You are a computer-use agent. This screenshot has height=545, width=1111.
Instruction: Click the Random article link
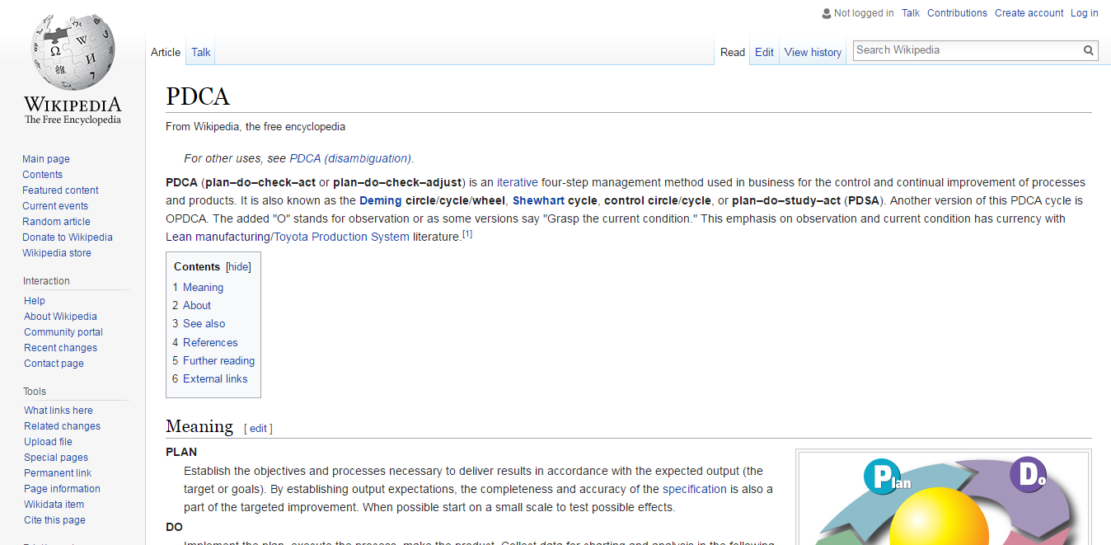pyautogui.click(x=56, y=222)
